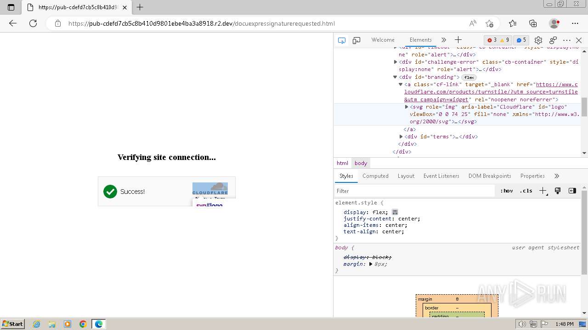Open Chrome from the taskbar
The height and width of the screenshot is (330, 588).
click(83, 324)
